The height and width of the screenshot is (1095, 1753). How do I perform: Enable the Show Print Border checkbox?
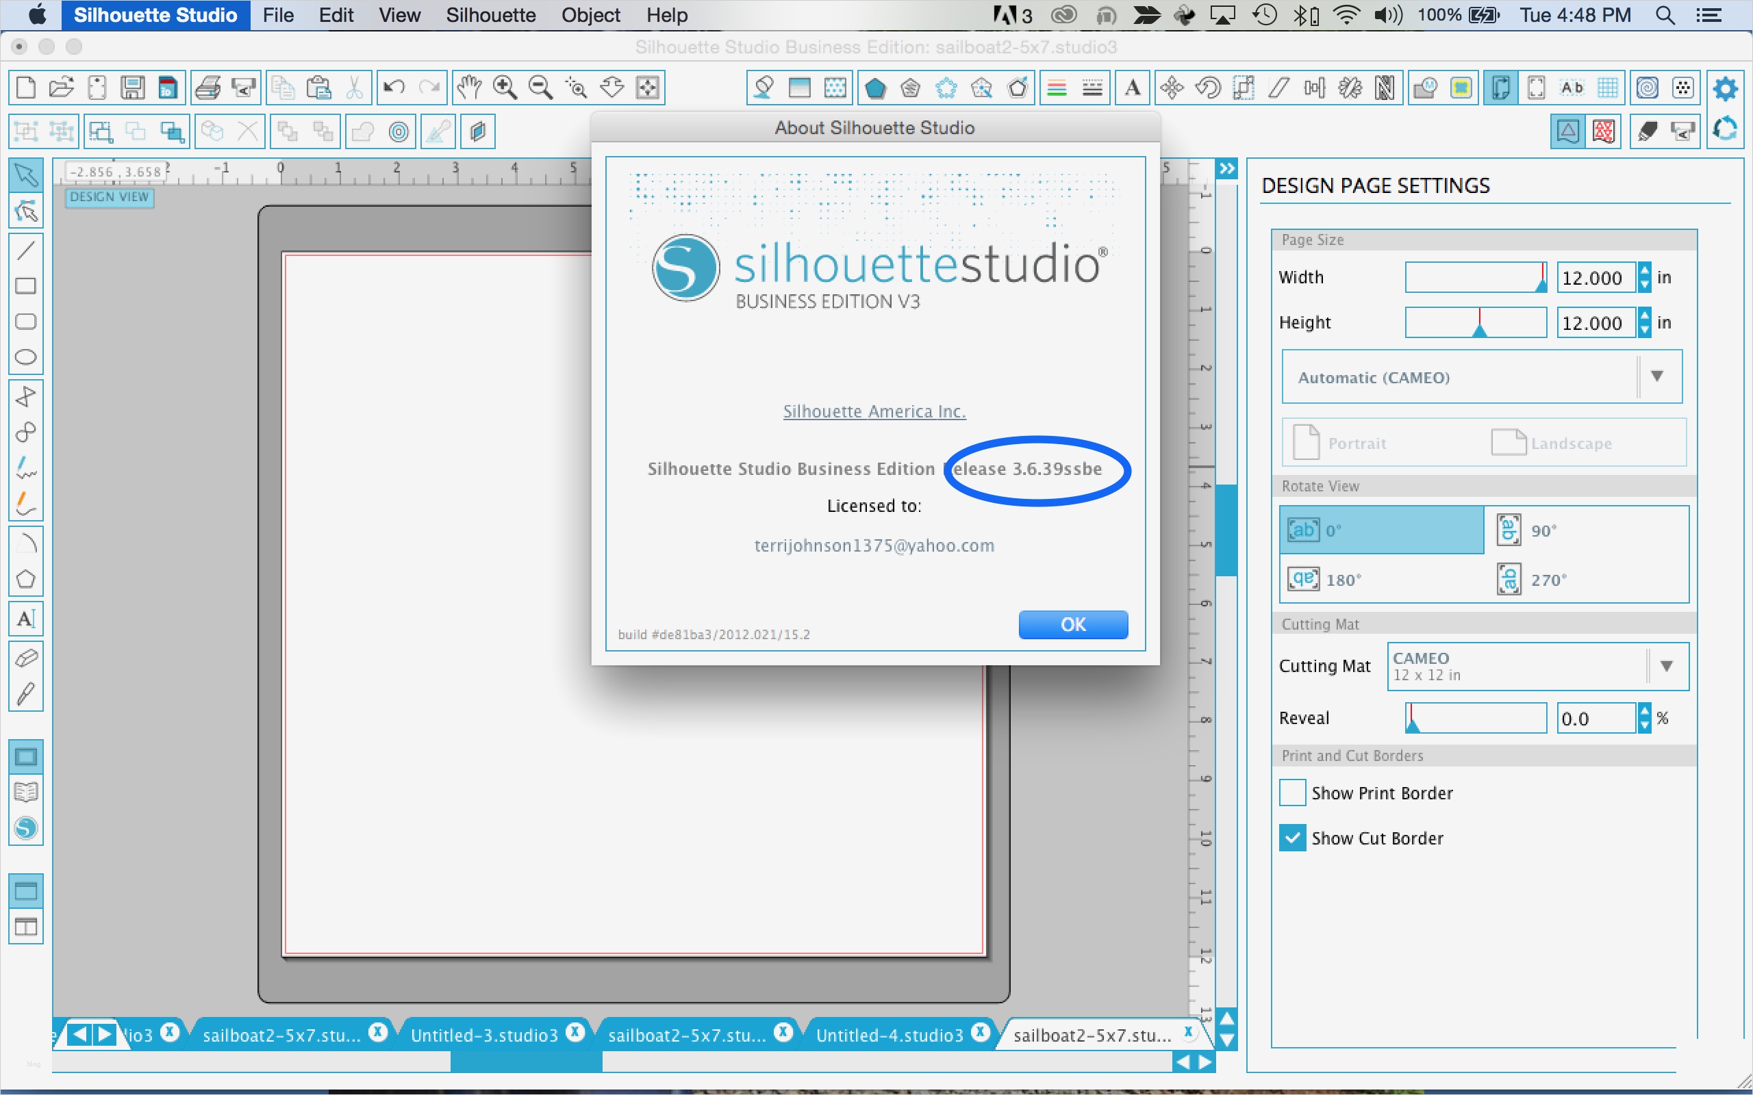tap(1292, 793)
